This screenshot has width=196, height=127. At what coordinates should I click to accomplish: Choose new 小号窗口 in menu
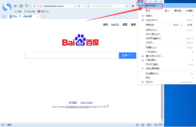point(190,11)
